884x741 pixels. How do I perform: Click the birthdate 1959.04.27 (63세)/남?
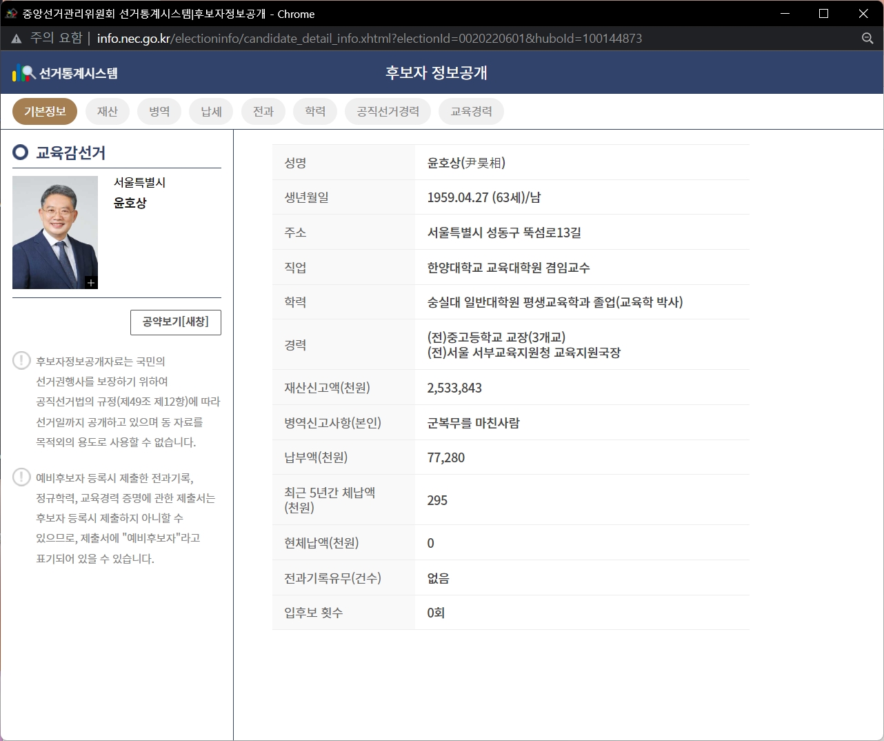tap(484, 198)
